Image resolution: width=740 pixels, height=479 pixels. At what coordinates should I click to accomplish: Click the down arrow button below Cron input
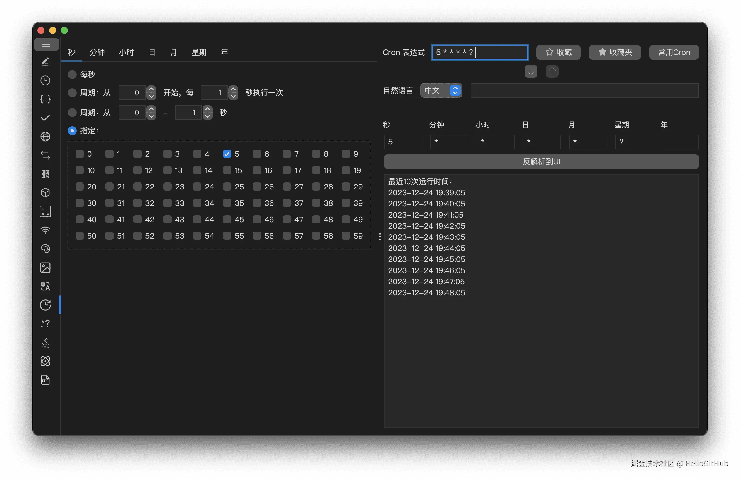point(531,71)
